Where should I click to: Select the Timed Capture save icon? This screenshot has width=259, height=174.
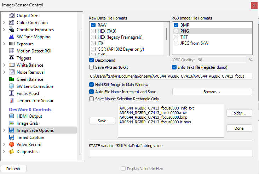(11, 137)
